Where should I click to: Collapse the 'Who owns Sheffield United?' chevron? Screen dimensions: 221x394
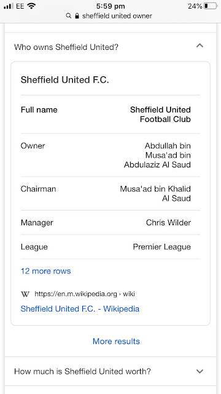(200, 46)
